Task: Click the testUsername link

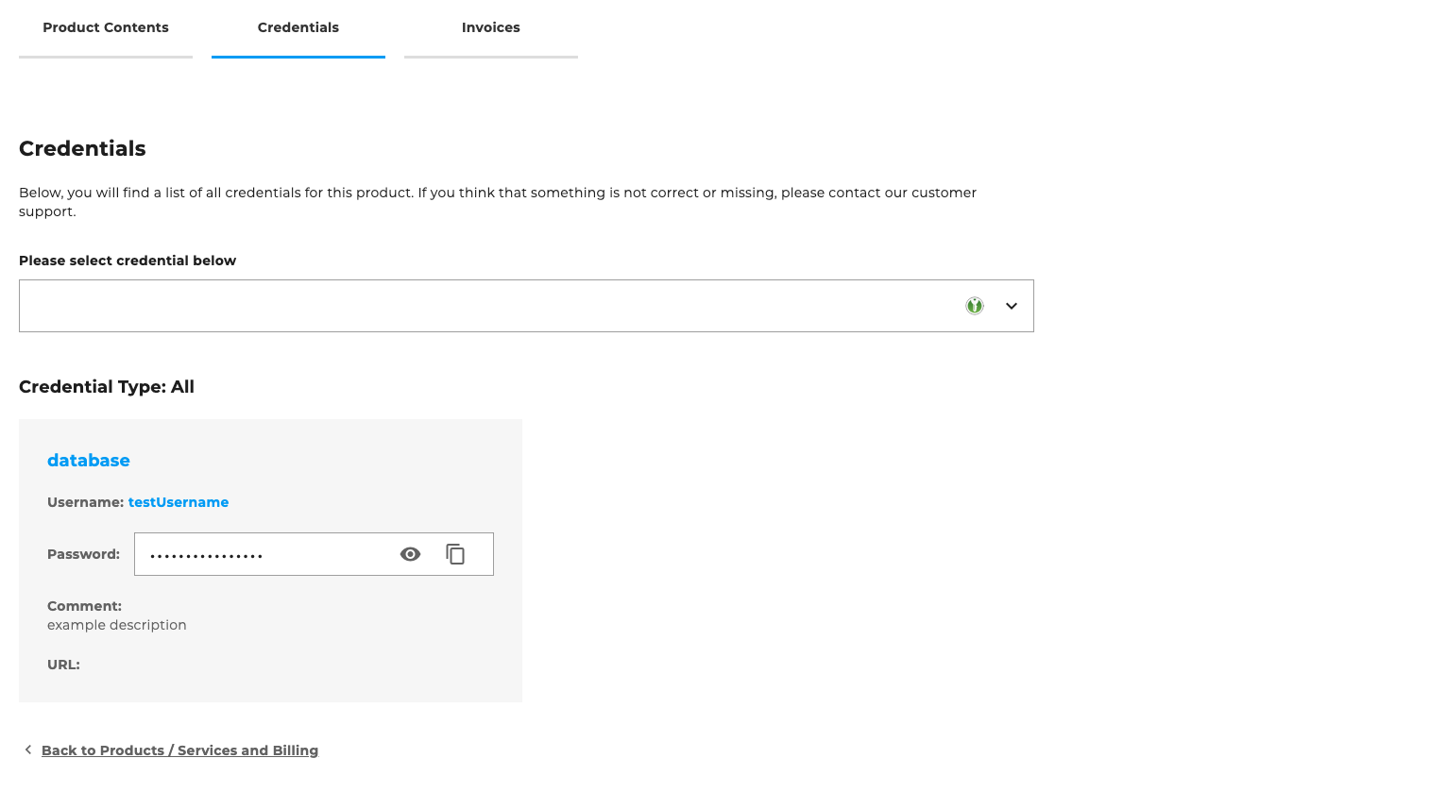Action: [x=179, y=502]
